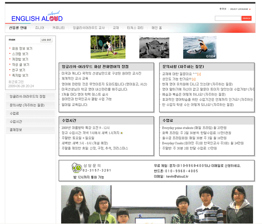The width and height of the screenshot is (262, 224).
Task: Click 일대일 교육입니다 line
Action: coord(75,105)
